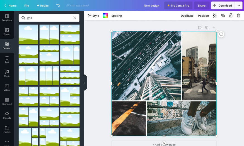This screenshot has width=244, height=146.
Task: Select the two vertical columns grid
Action: (x=49, y=34)
